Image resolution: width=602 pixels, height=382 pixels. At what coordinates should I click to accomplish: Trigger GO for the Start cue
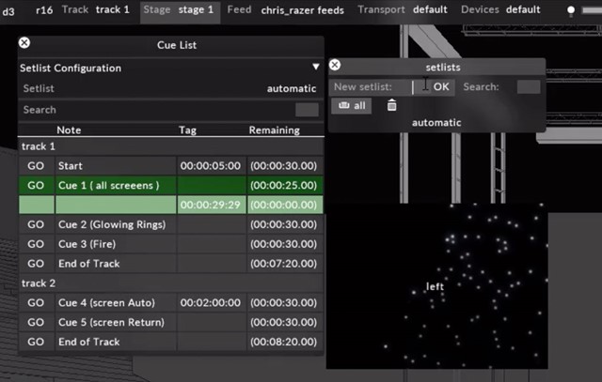[36, 166]
